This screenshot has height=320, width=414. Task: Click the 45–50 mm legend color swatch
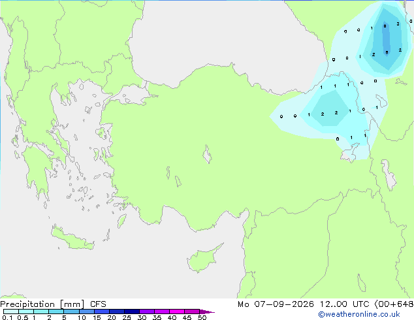click(192, 312)
